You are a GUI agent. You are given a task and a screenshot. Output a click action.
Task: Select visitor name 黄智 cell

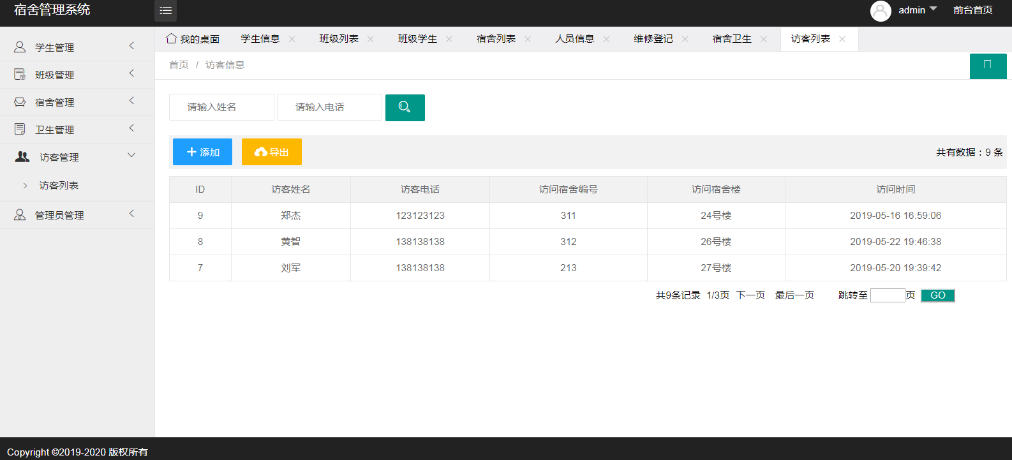click(291, 242)
